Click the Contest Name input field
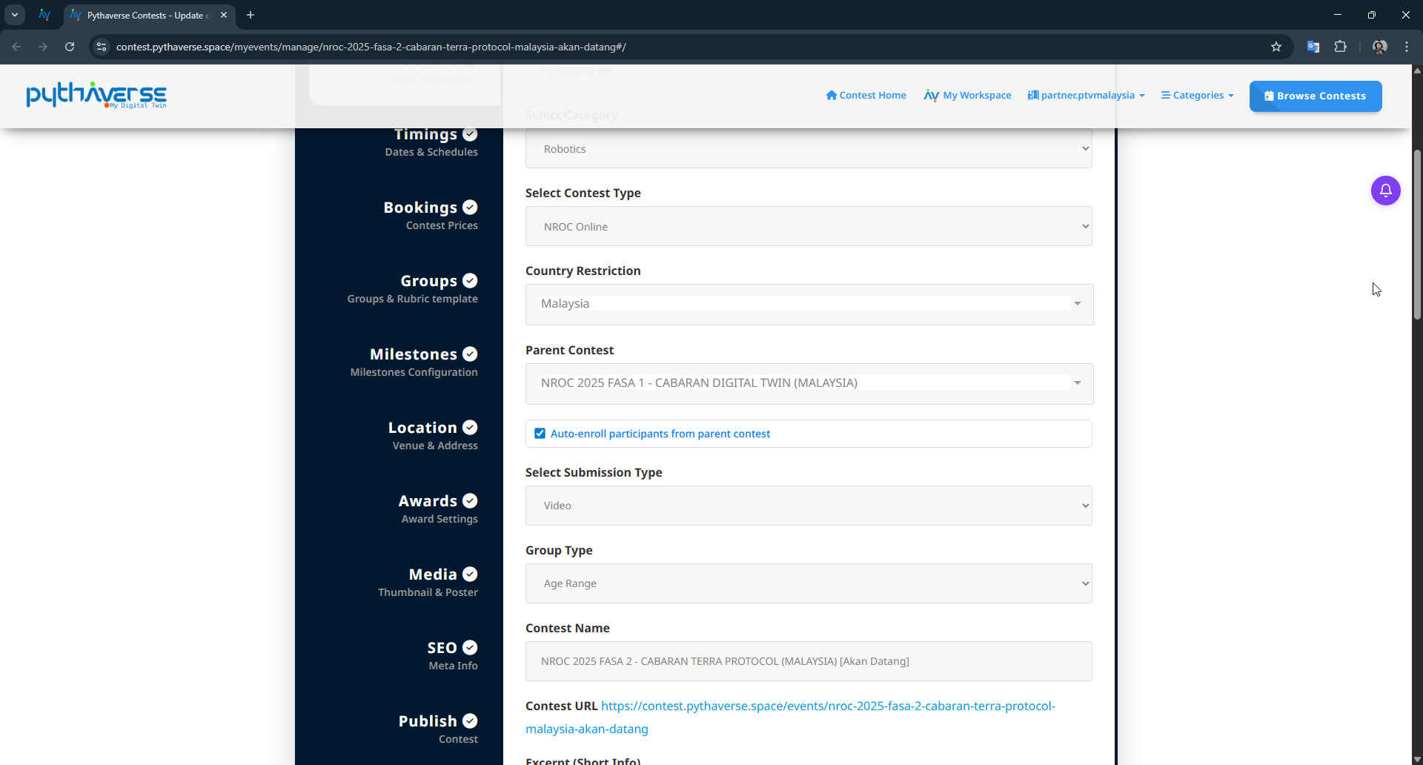 coord(809,661)
